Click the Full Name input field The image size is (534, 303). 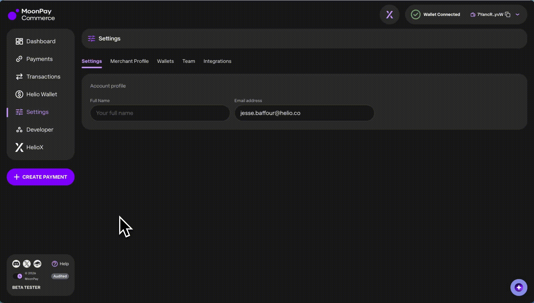(160, 113)
